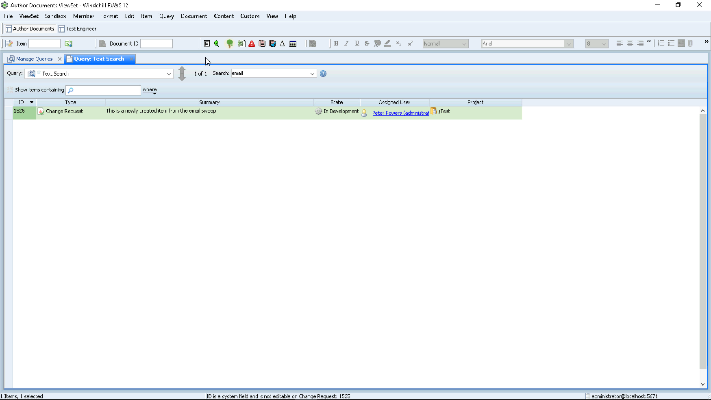Click the green leaf search toolbar icon
Viewport: 711px width, 400px height.
217,44
